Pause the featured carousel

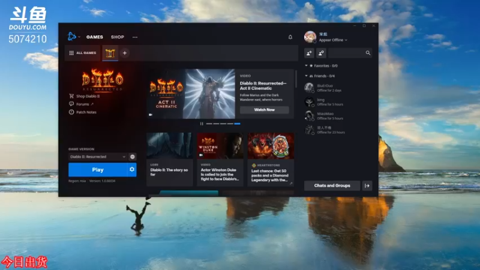(x=202, y=124)
